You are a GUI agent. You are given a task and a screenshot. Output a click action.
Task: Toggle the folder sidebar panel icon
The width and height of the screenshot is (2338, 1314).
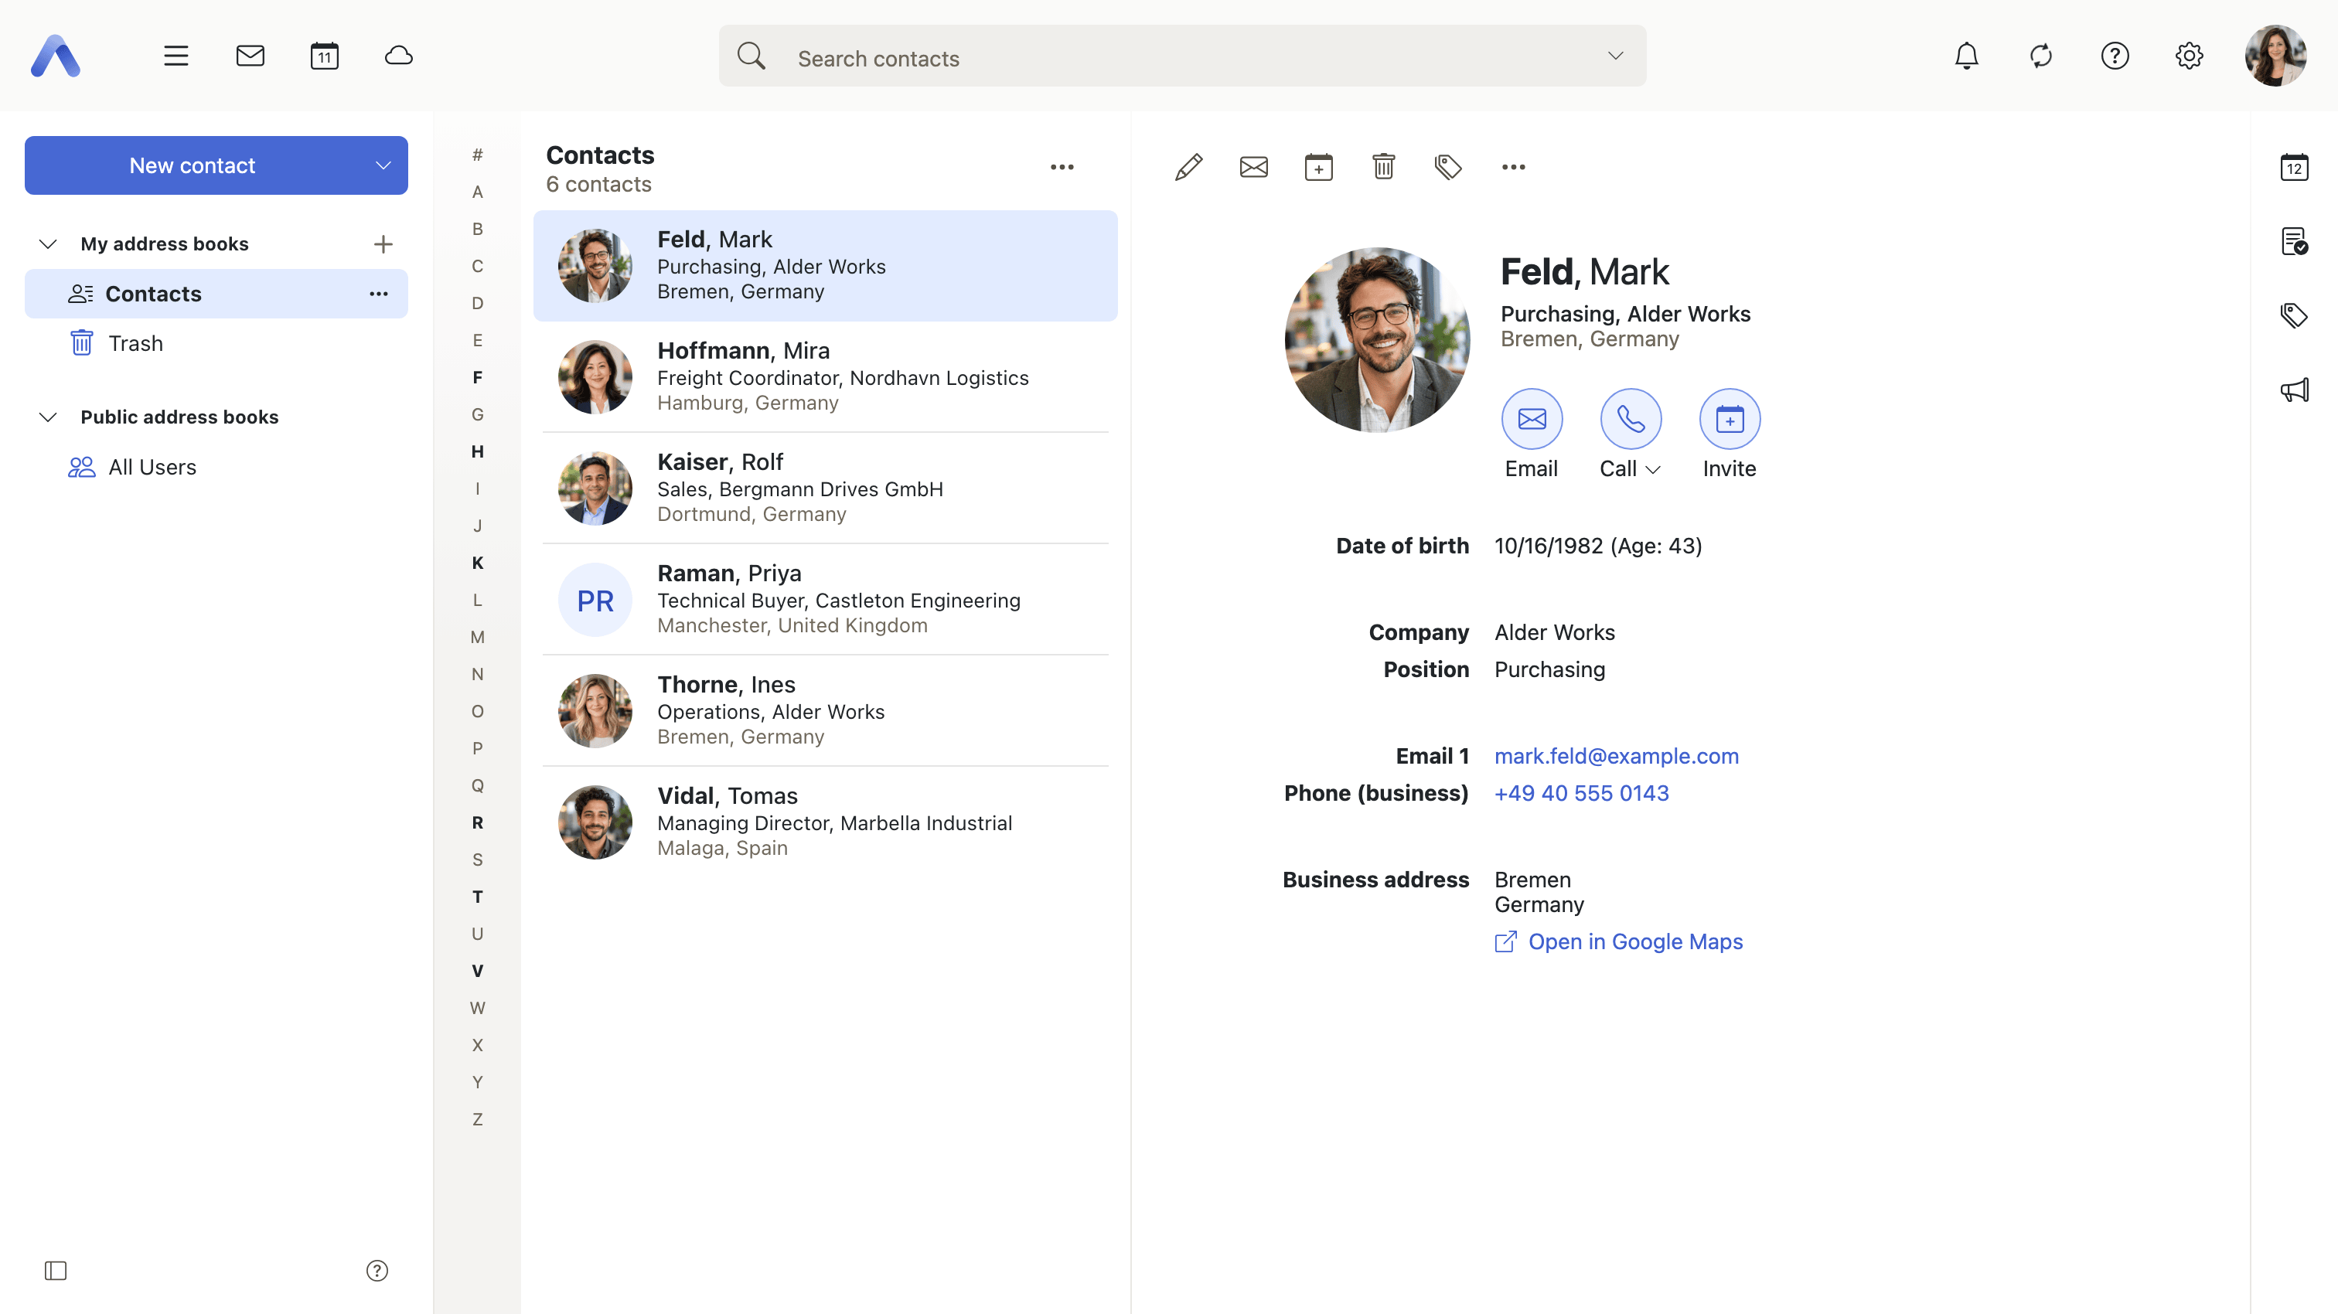pos(56,1271)
